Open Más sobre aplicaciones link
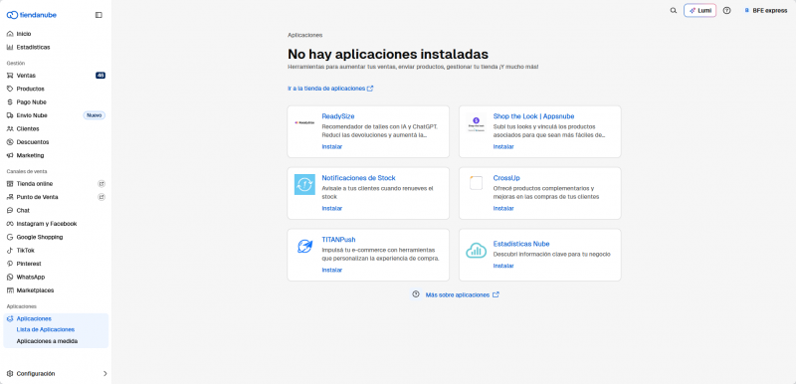796x384 pixels. point(462,294)
